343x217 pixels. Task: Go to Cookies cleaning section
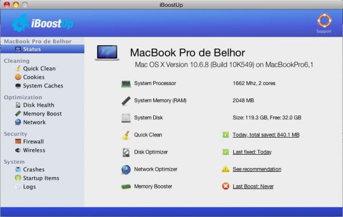click(34, 77)
